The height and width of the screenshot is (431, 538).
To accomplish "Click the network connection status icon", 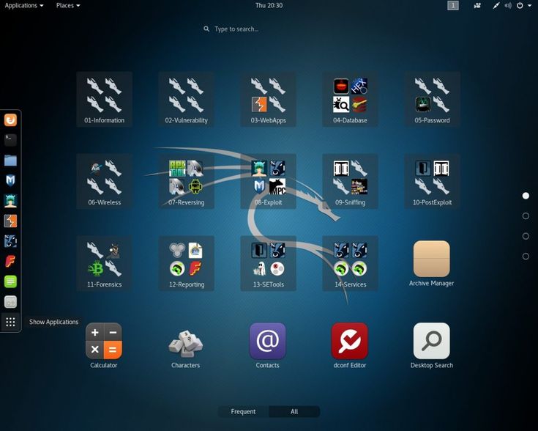I will click(496, 6).
